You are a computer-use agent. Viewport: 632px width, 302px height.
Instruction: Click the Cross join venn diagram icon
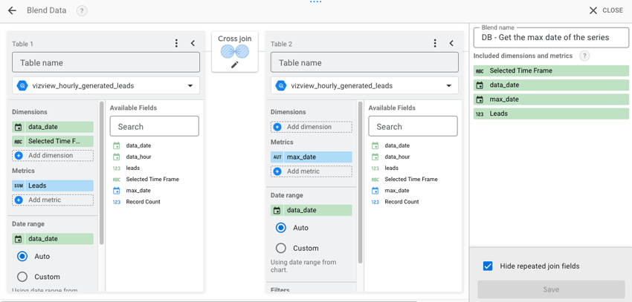pyautogui.click(x=234, y=51)
